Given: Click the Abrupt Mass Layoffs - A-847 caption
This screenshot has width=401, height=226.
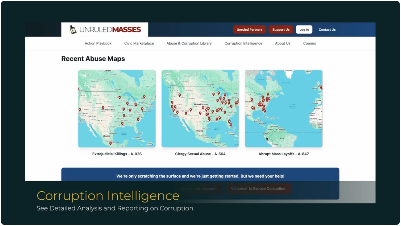Looking at the screenshot, I should pos(284,154).
